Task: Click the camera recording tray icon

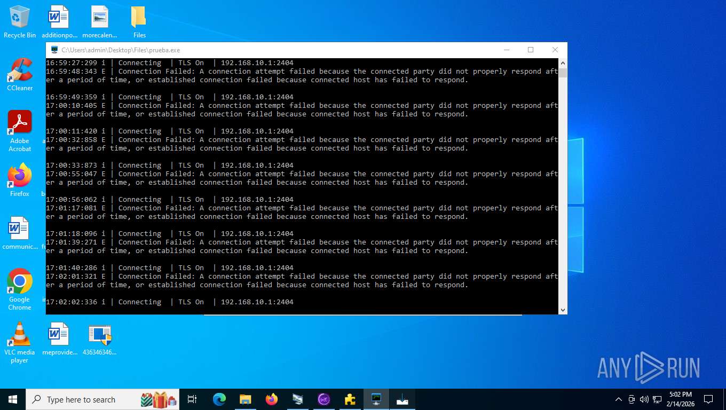Action: 632,399
